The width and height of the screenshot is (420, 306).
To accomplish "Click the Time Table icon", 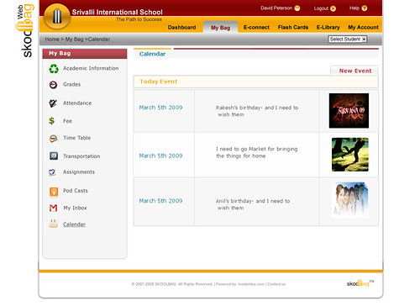I will [x=53, y=139].
